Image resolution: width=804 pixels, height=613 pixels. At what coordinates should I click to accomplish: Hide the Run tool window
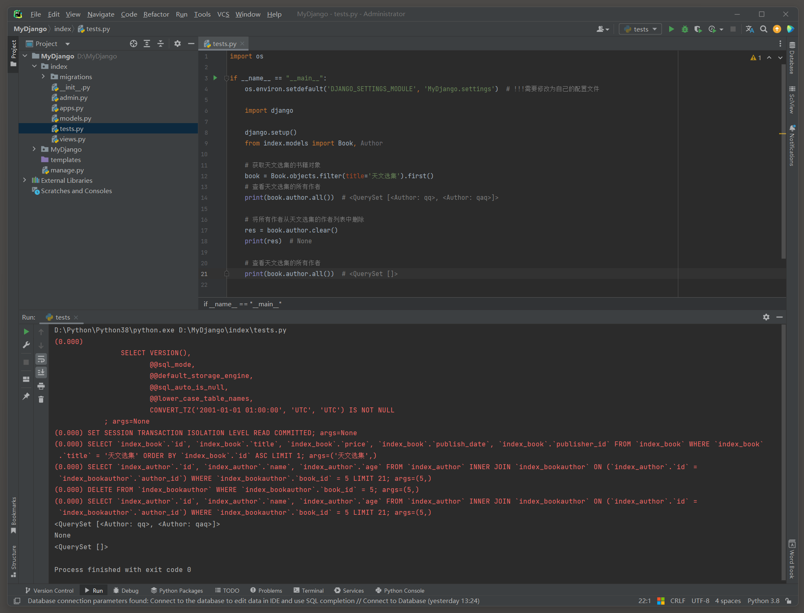click(780, 317)
